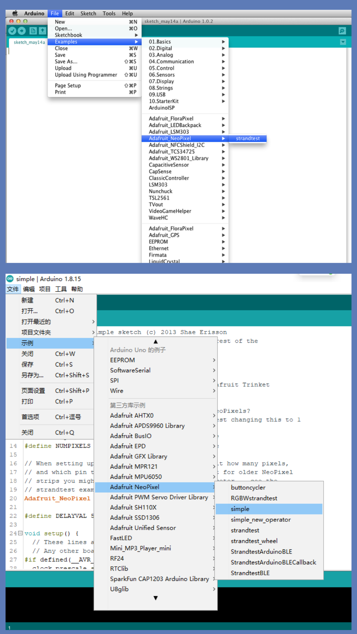Open the Serial Monitor magnifier icon
The width and height of the screenshot is (357, 634).
click(342, 31)
